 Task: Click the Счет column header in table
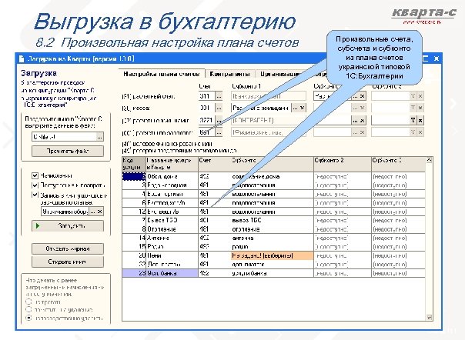click(x=215, y=164)
